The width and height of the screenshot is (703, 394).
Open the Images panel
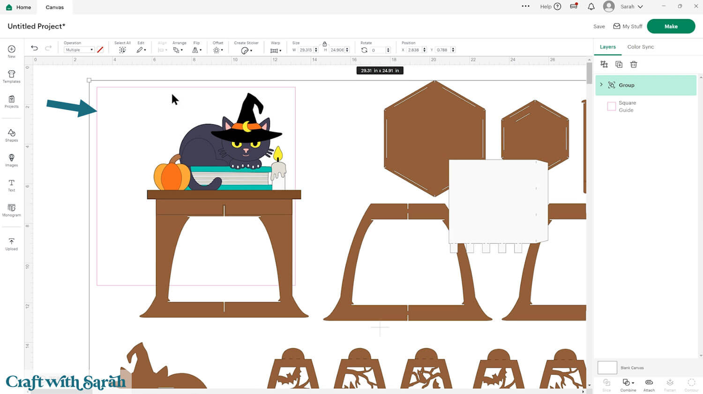(x=11, y=161)
